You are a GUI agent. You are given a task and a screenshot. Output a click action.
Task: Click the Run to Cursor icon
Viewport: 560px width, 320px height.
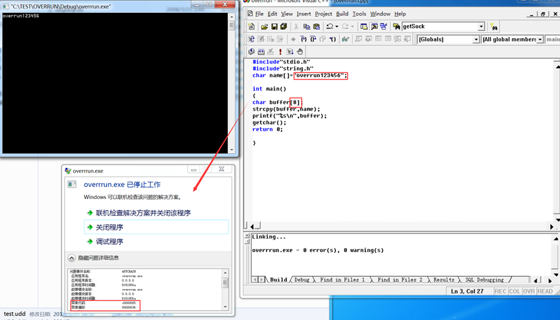333,39
